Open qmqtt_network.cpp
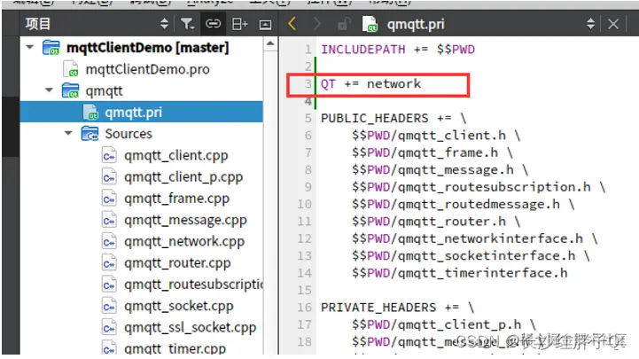Image resolution: width=639 pixels, height=359 pixels. point(184,241)
